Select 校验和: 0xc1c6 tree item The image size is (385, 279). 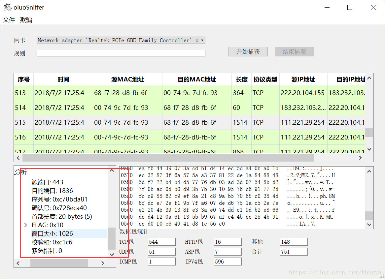point(52,242)
